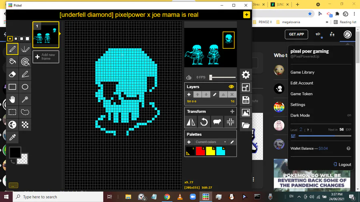360x202 pixels.
Task: Open Chrome from the taskbar
Action: coord(167,197)
